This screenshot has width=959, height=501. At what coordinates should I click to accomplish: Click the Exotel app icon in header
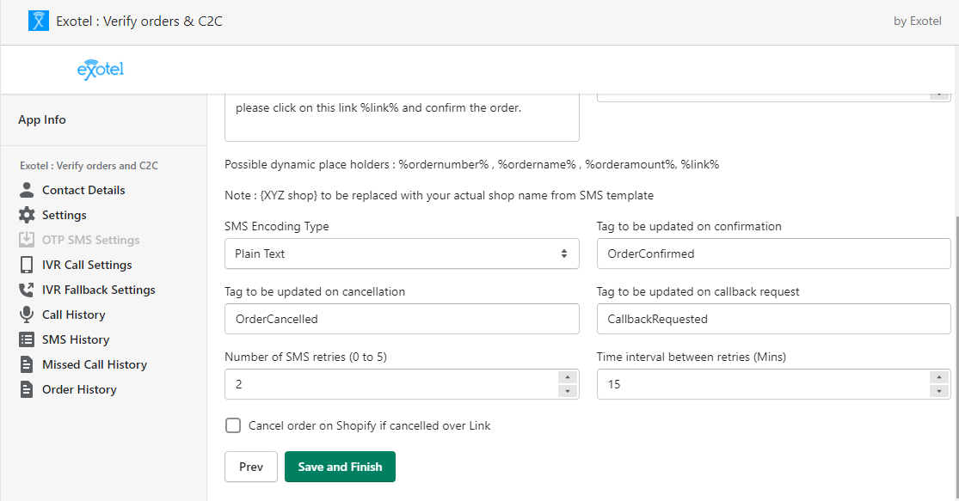pyautogui.click(x=39, y=21)
